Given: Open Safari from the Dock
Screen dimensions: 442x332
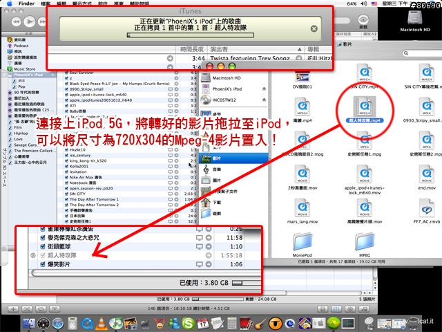Looking at the screenshot, I should point(58,323).
